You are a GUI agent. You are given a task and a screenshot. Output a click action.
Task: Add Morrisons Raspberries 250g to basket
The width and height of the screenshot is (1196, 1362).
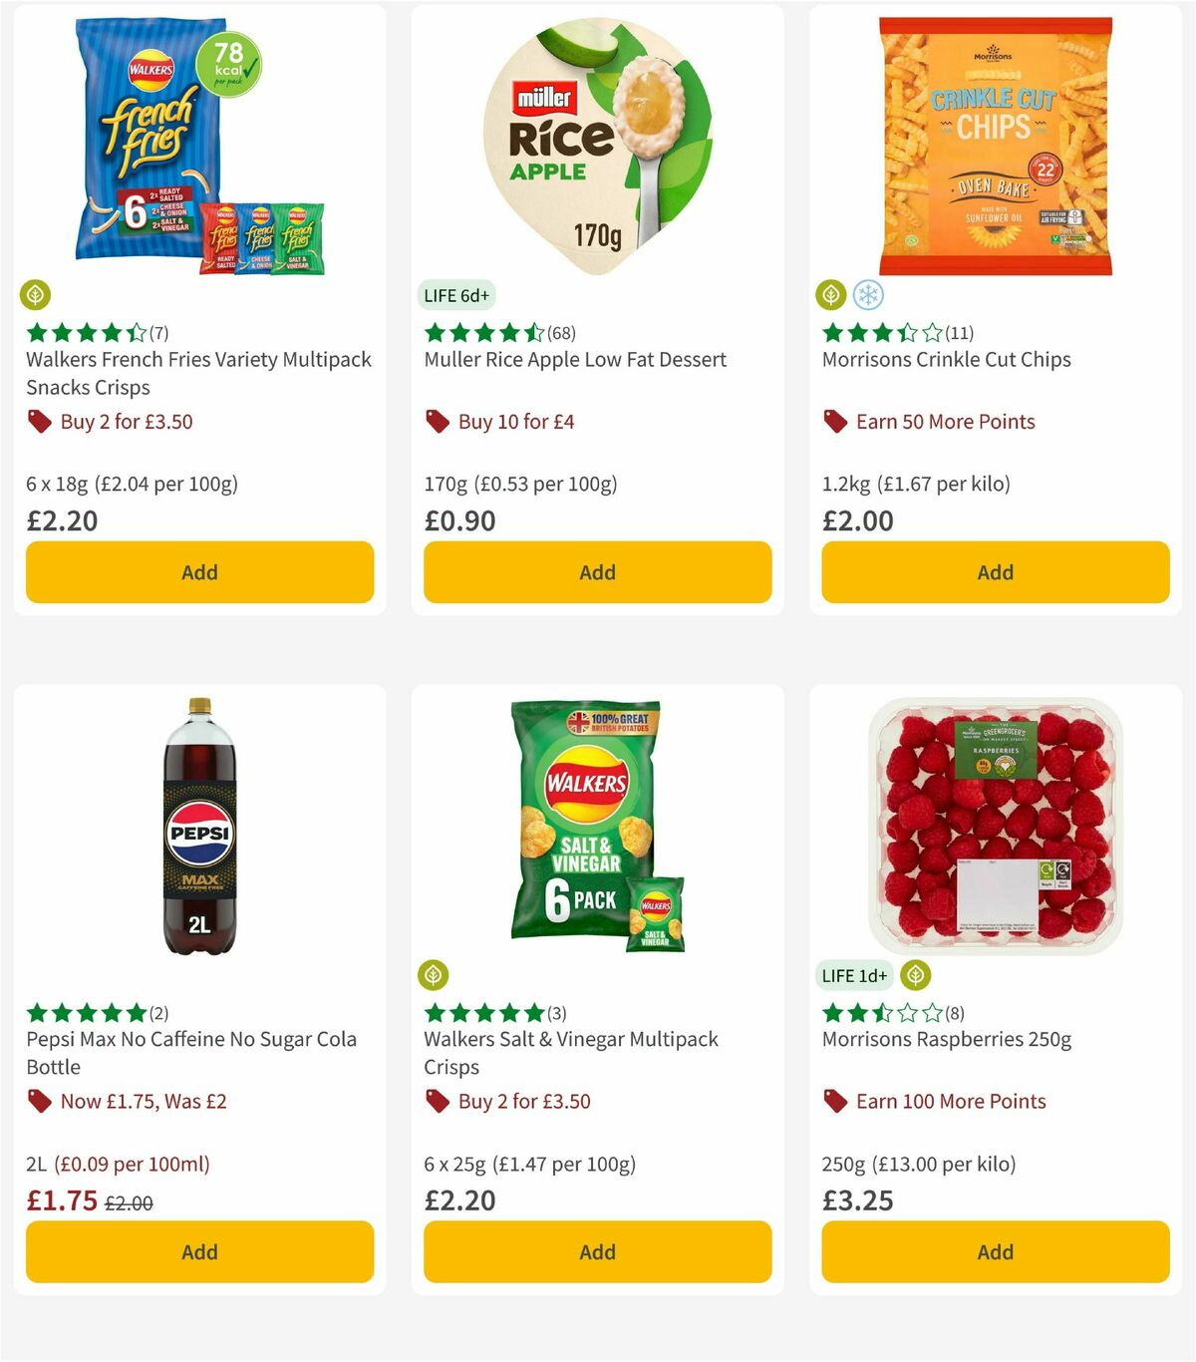click(995, 1251)
